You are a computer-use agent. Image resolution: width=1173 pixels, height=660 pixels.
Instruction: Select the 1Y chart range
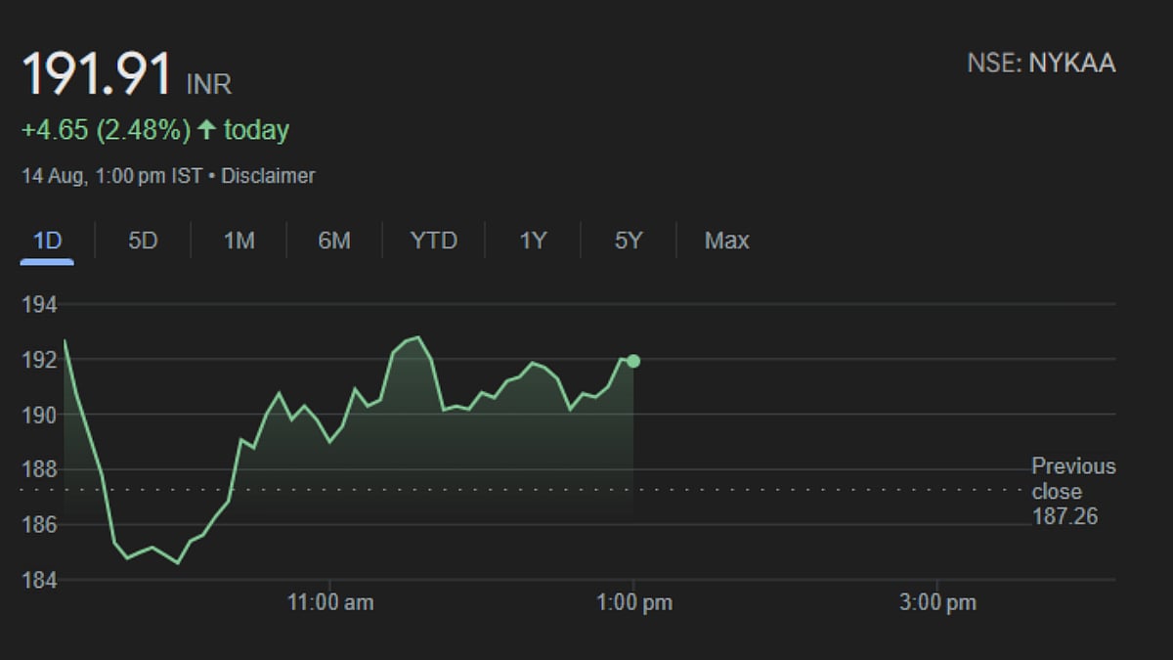[x=531, y=241]
